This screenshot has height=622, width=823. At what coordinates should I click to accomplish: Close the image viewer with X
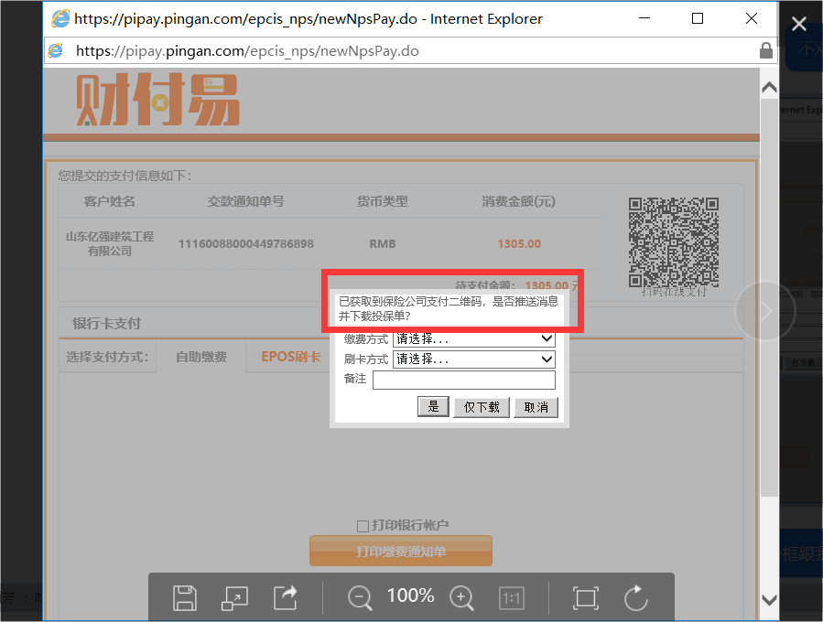[x=799, y=24]
